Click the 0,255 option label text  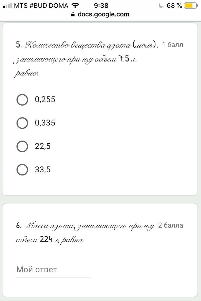coord(45,100)
